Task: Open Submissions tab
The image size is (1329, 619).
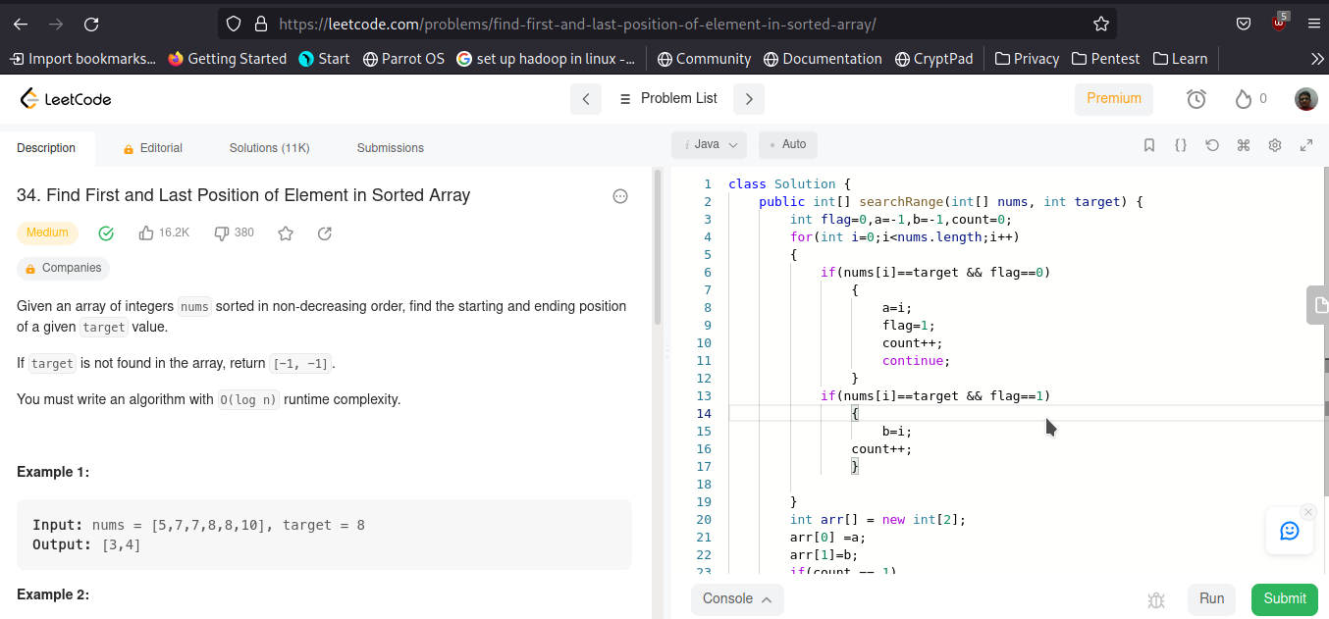Action: click(391, 148)
